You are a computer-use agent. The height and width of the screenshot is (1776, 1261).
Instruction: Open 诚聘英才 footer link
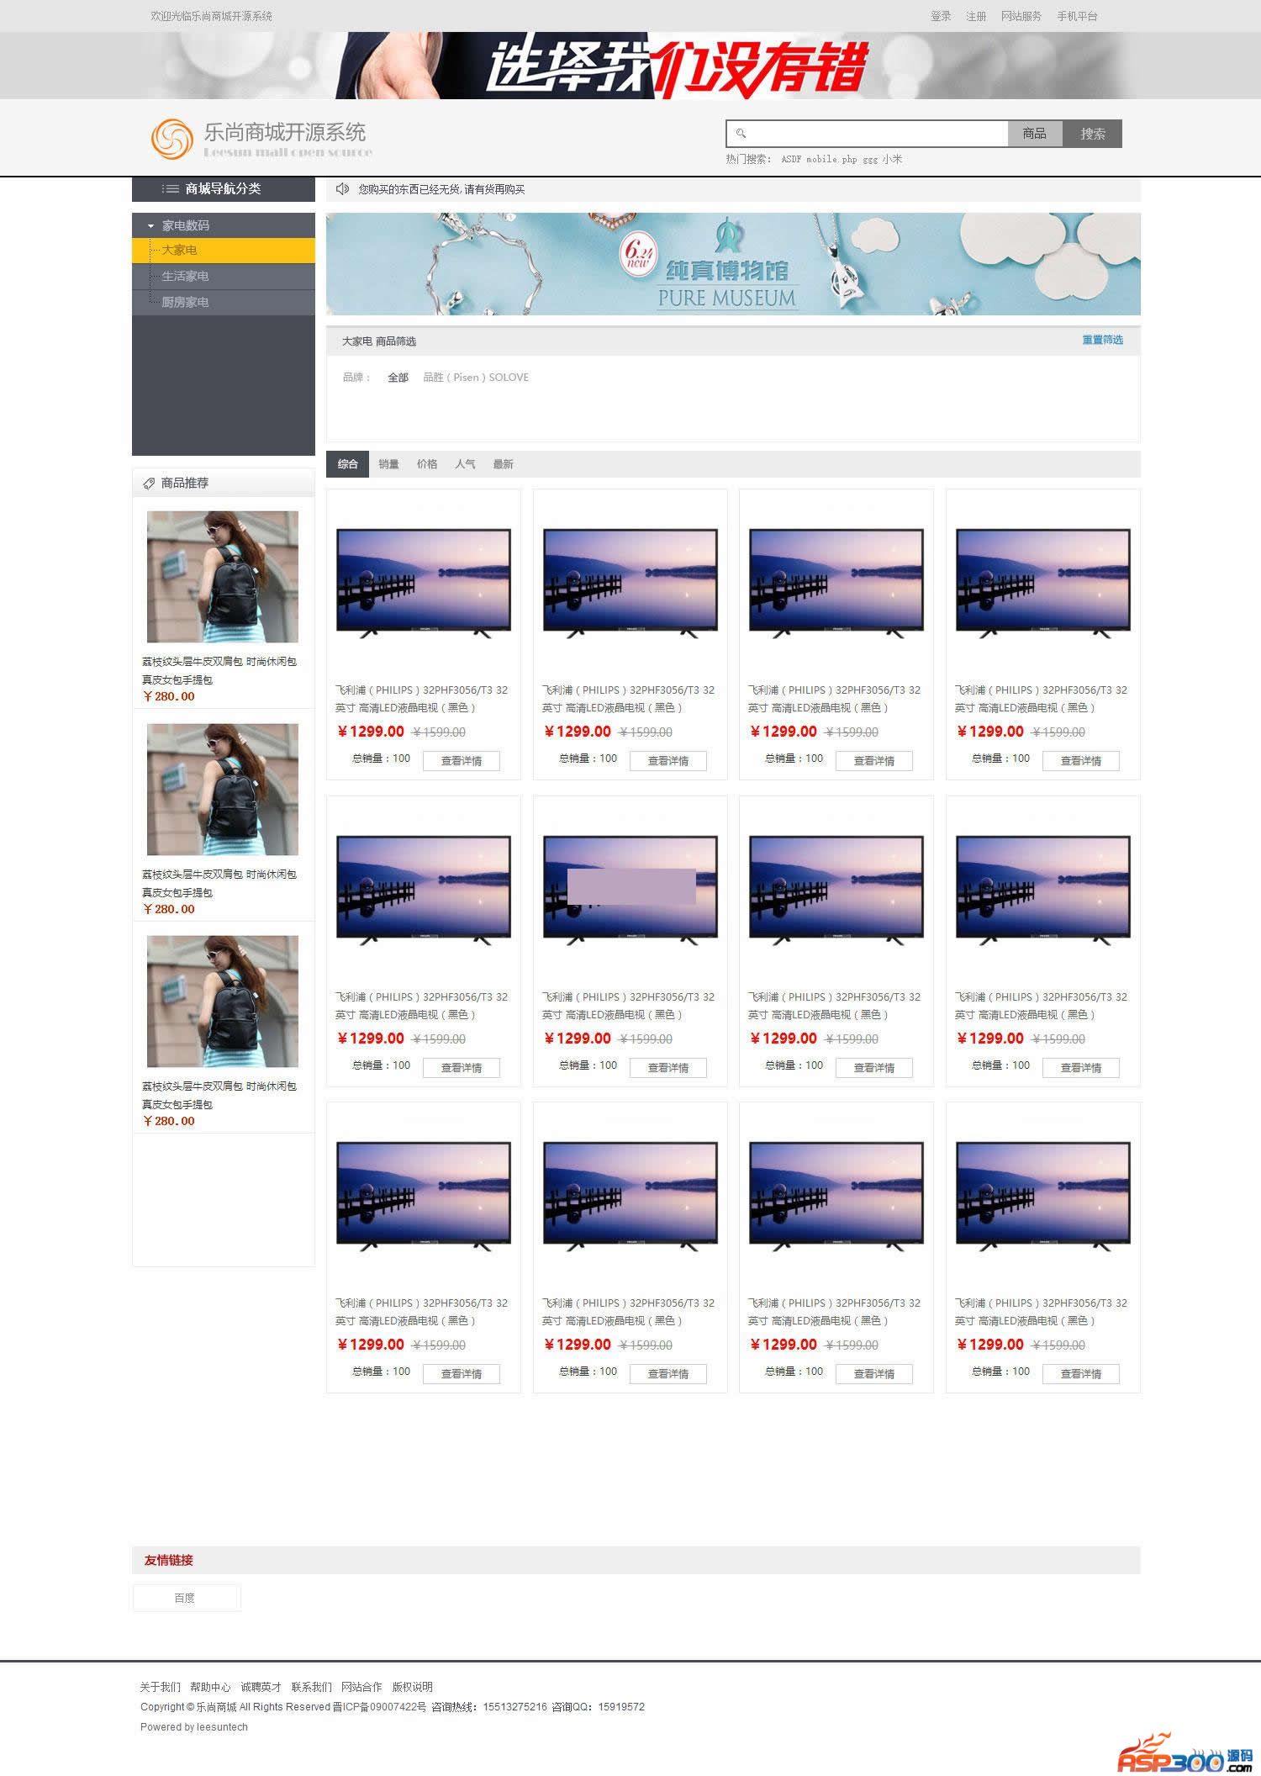(261, 1687)
